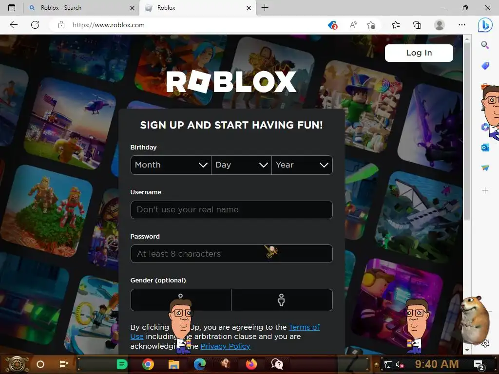Open the sidebar Shopping tag icon
The height and width of the screenshot is (374, 499).
(485, 66)
